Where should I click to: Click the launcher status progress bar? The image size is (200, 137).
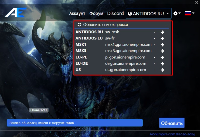point(75,123)
